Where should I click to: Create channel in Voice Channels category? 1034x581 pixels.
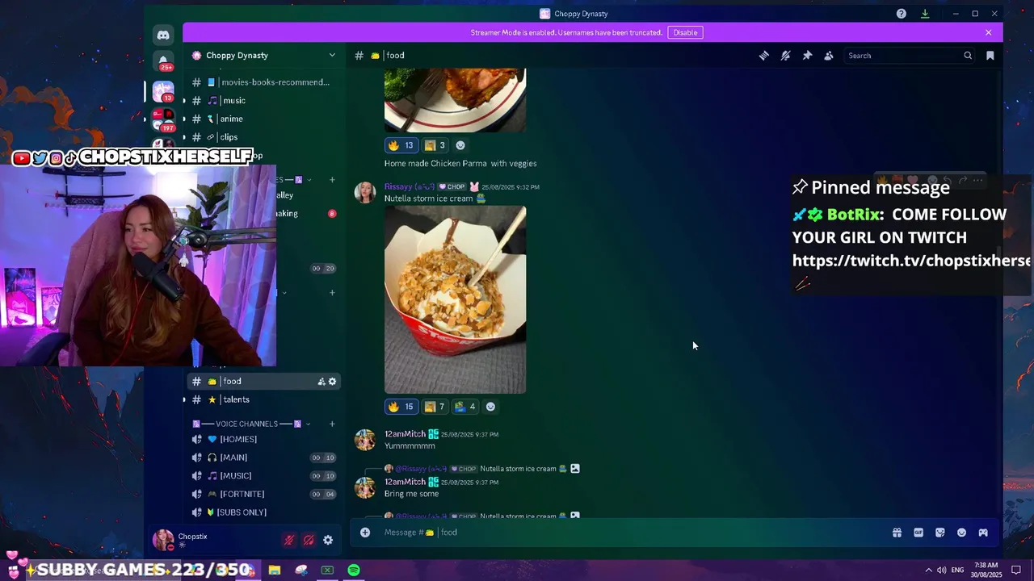point(332,424)
